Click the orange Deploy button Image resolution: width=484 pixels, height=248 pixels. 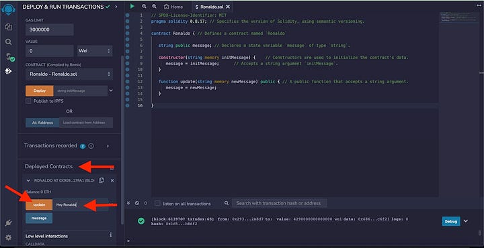[x=40, y=90]
